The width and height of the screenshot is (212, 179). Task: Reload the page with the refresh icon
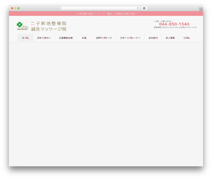[138, 8]
